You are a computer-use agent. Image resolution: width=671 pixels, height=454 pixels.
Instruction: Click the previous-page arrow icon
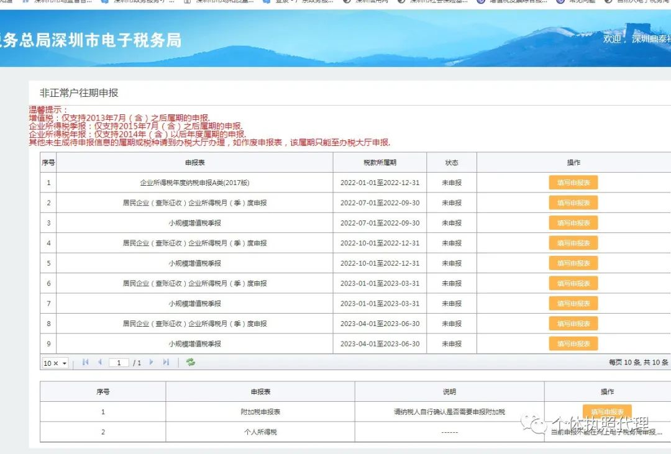(x=100, y=363)
